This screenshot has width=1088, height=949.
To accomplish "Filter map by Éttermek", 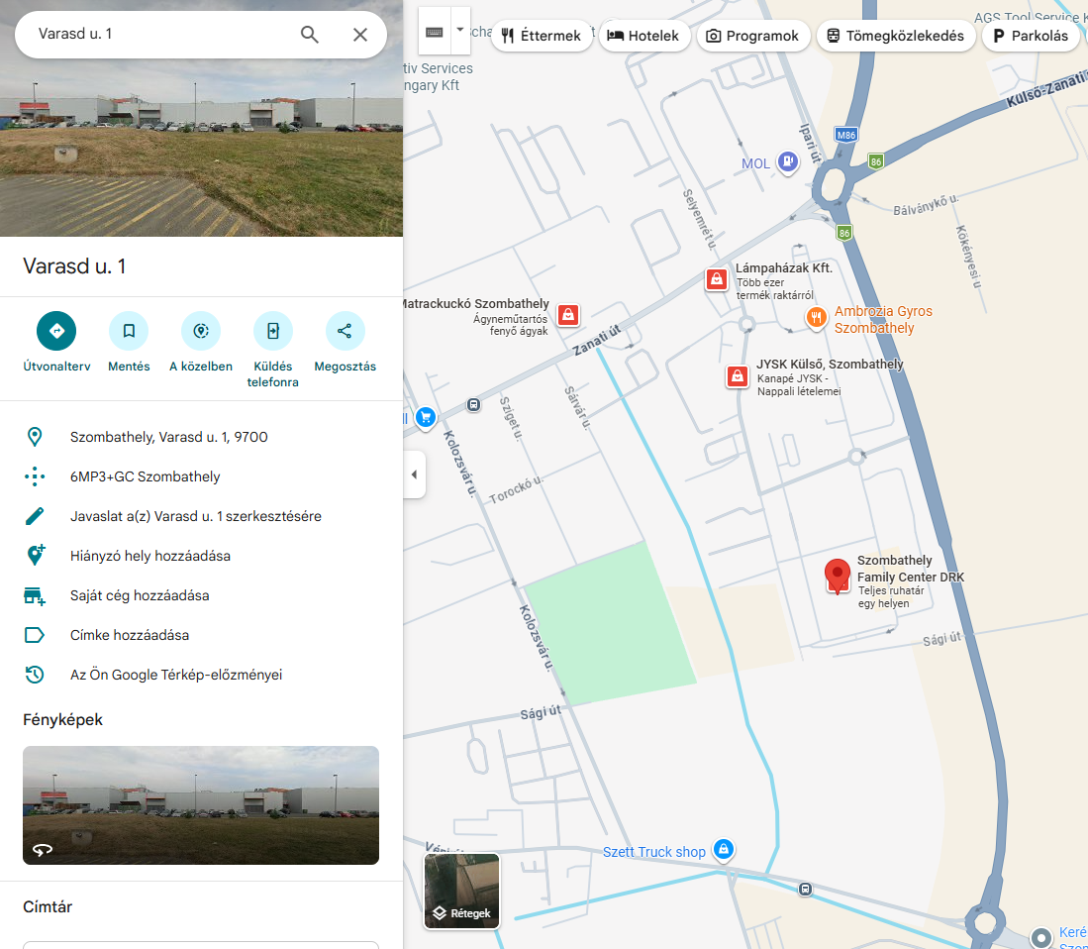I will [x=542, y=36].
